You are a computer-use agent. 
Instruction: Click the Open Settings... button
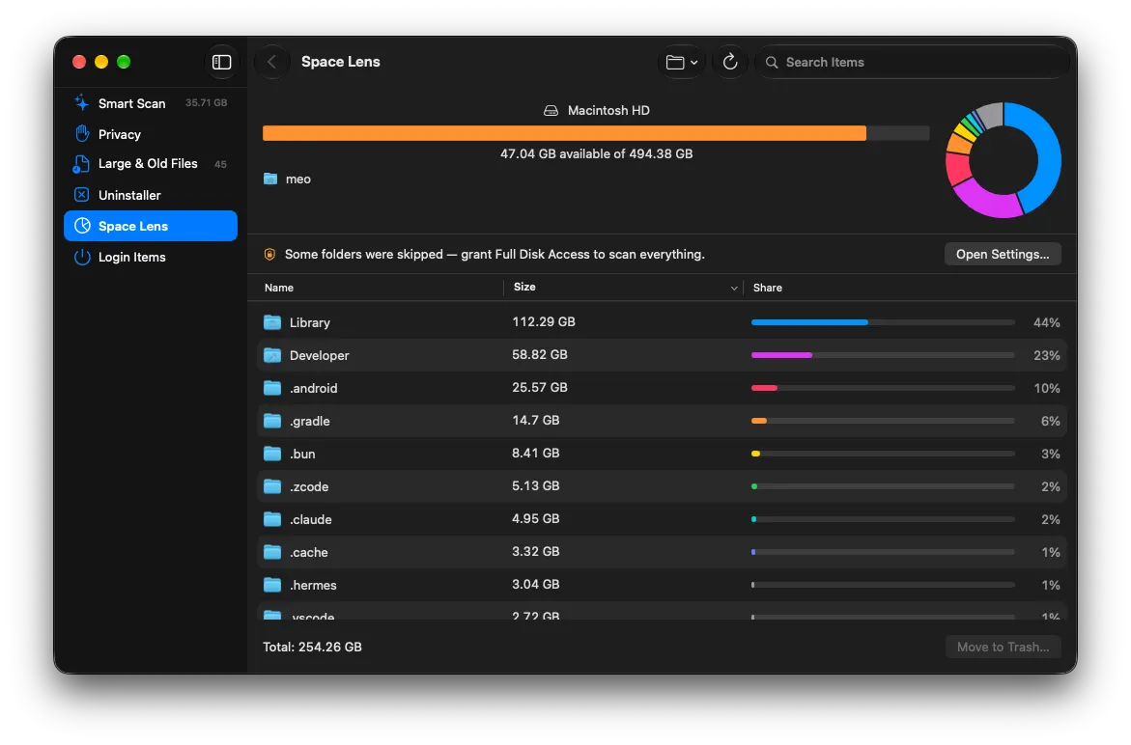point(1003,255)
